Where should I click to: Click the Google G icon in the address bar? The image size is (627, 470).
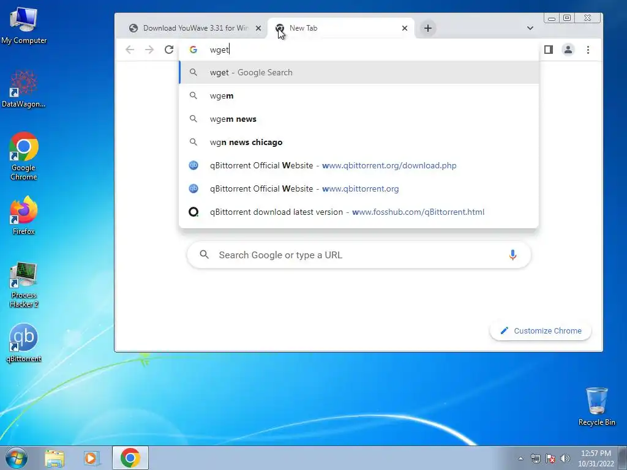pos(193,50)
